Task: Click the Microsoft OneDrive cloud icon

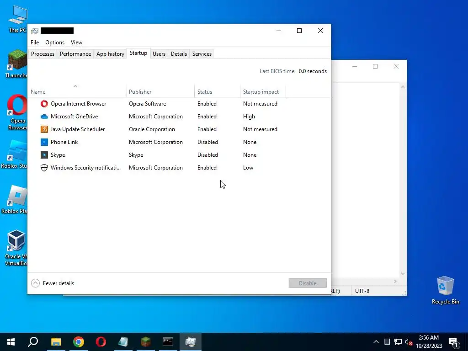Action: point(44,117)
